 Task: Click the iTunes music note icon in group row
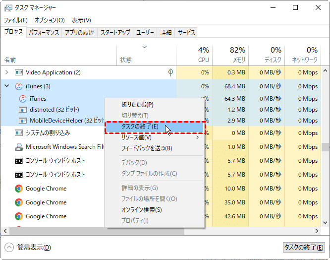19,86
